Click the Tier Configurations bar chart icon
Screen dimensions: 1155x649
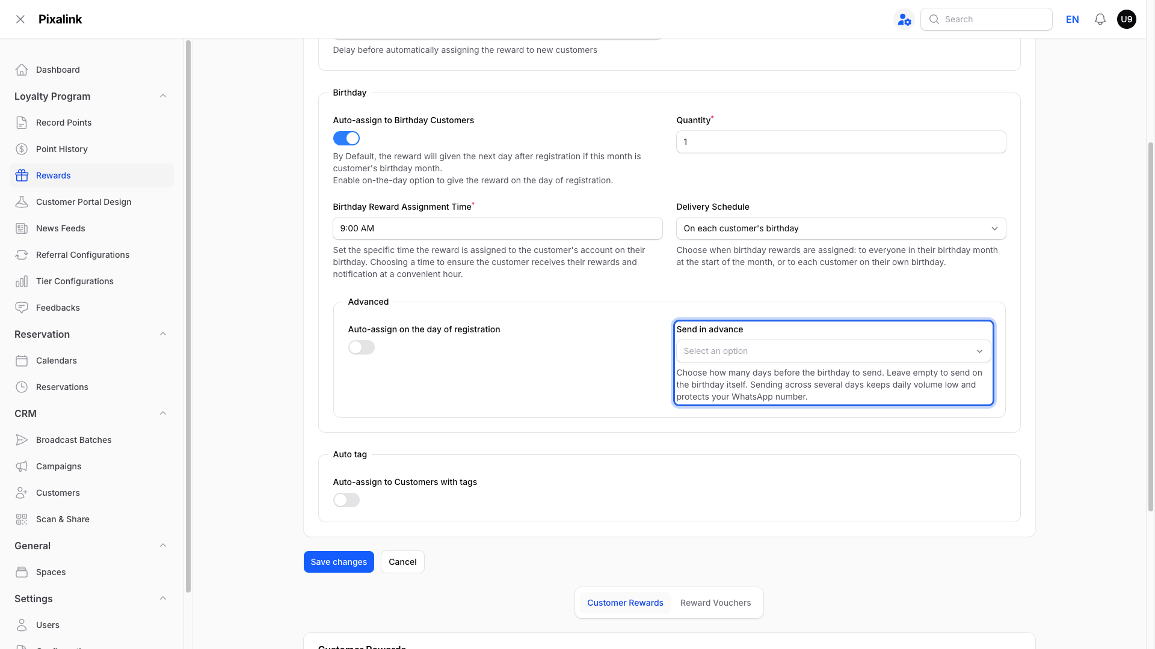22,281
